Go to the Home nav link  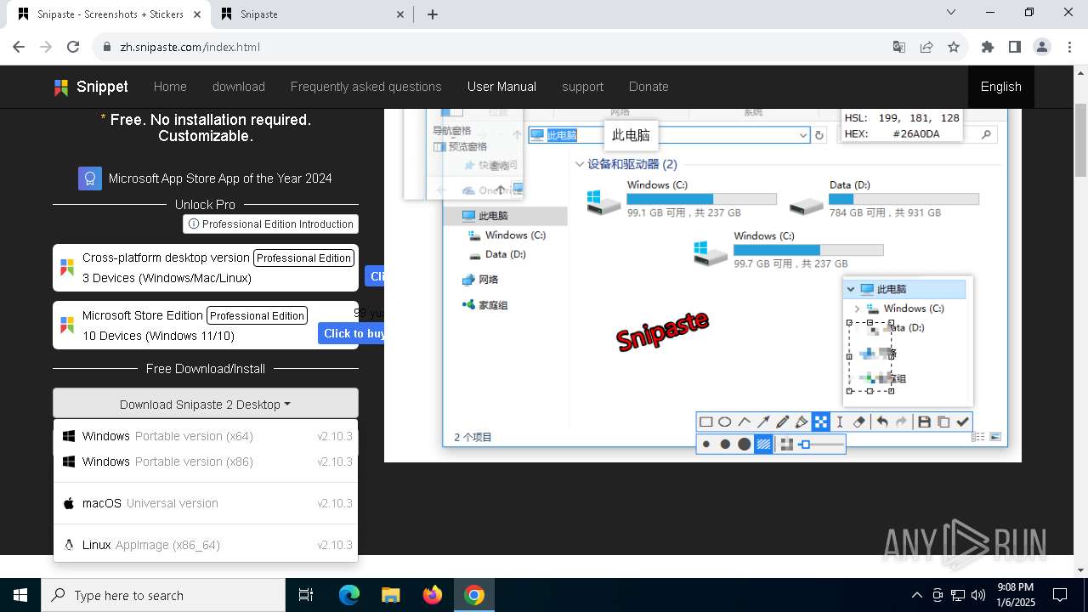click(x=170, y=87)
